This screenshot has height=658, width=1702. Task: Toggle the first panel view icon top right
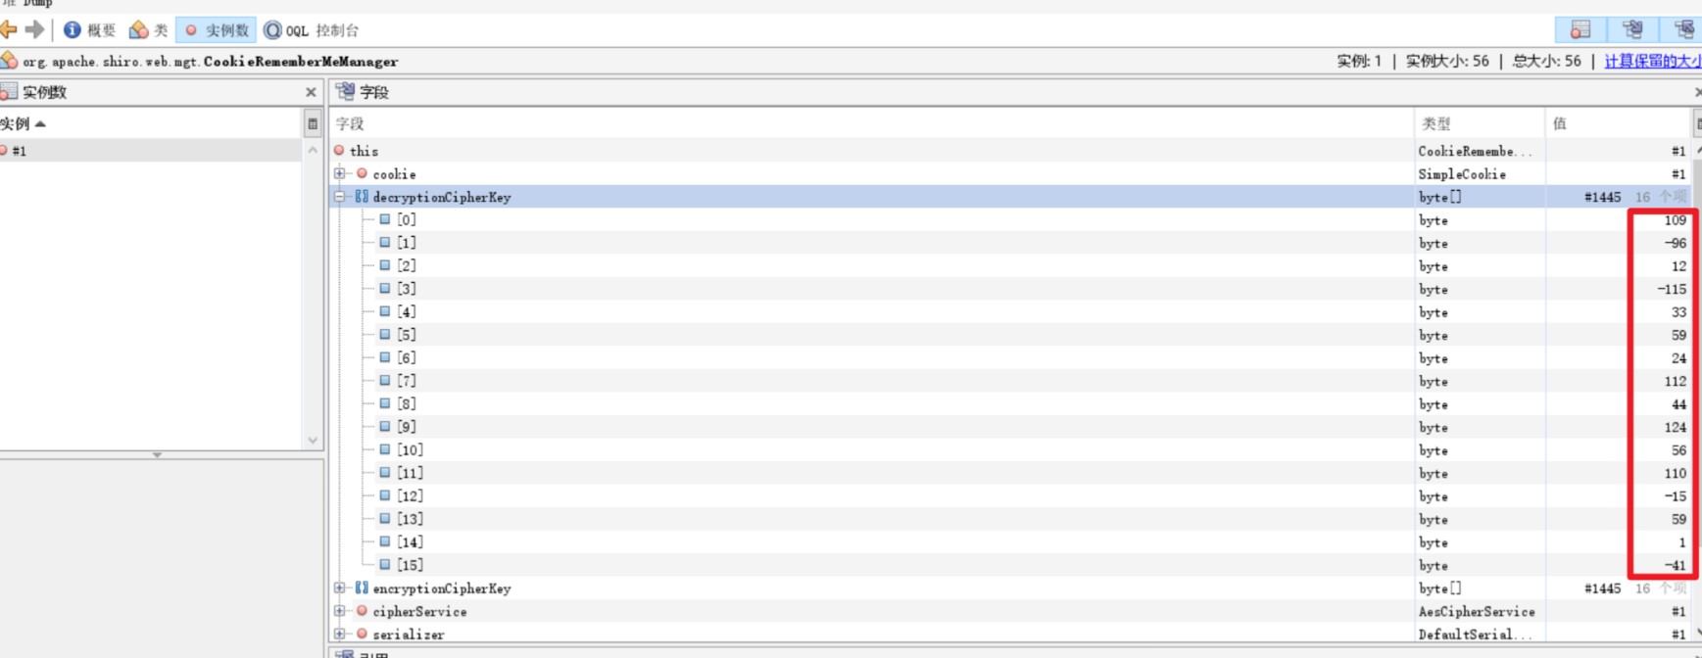[x=1580, y=29]
